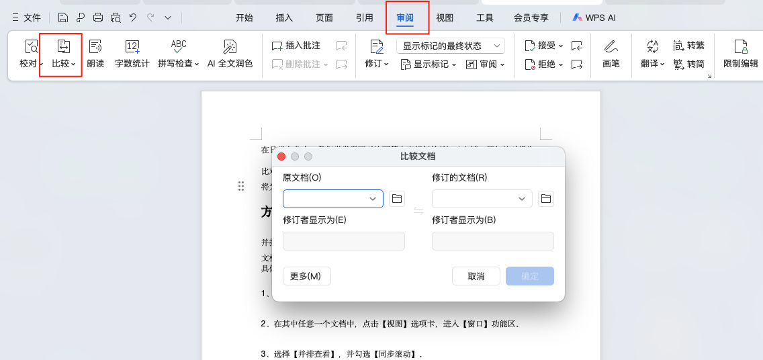Click the 确定 button
Screen dimensions: 763x360
pyautogui.click(x=530, y=276)
